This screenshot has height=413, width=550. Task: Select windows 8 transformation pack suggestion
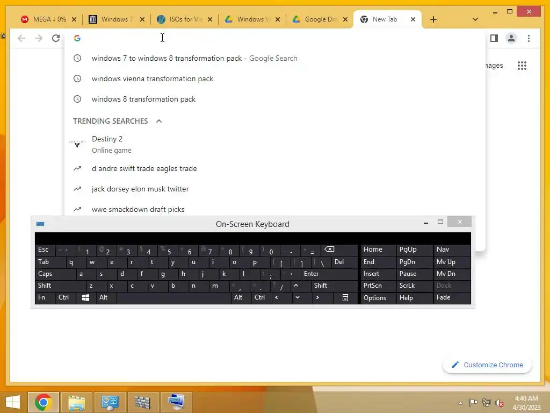pyautogui.click(x=275, y=99)
